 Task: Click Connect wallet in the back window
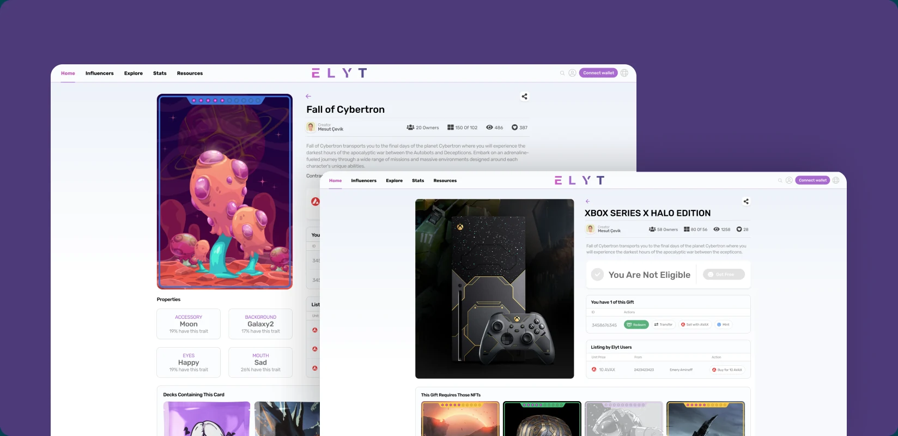click(598, 73)
